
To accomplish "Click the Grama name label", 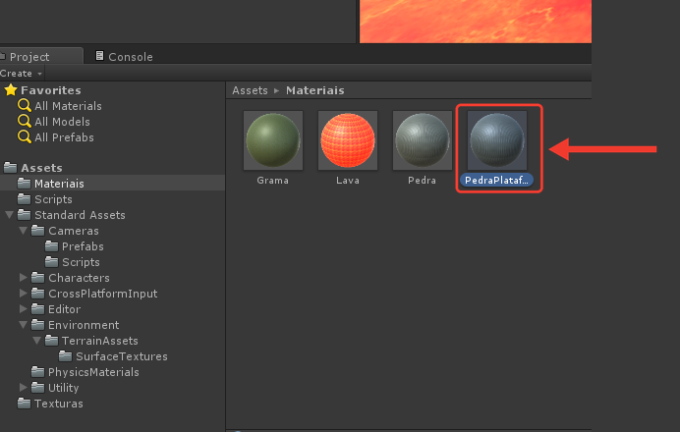I will click(x=273, y=181).
